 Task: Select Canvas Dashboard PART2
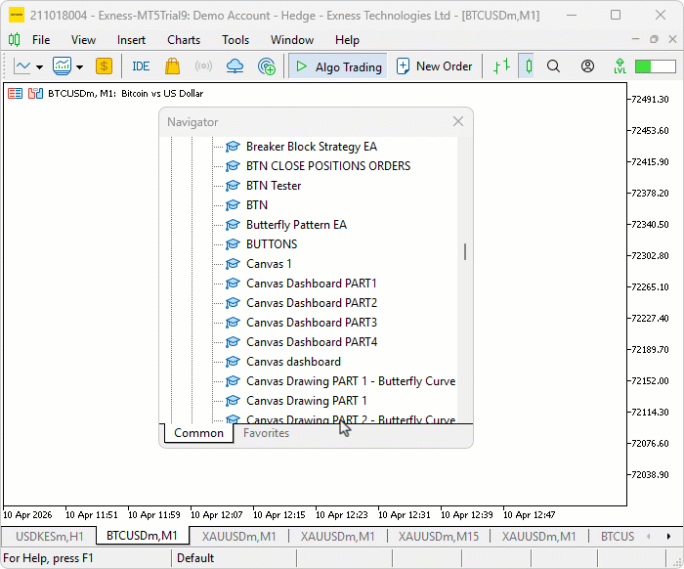[312, 303]
